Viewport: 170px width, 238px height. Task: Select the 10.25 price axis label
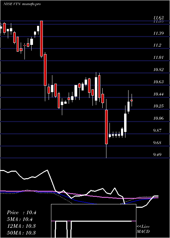[158, 106]
